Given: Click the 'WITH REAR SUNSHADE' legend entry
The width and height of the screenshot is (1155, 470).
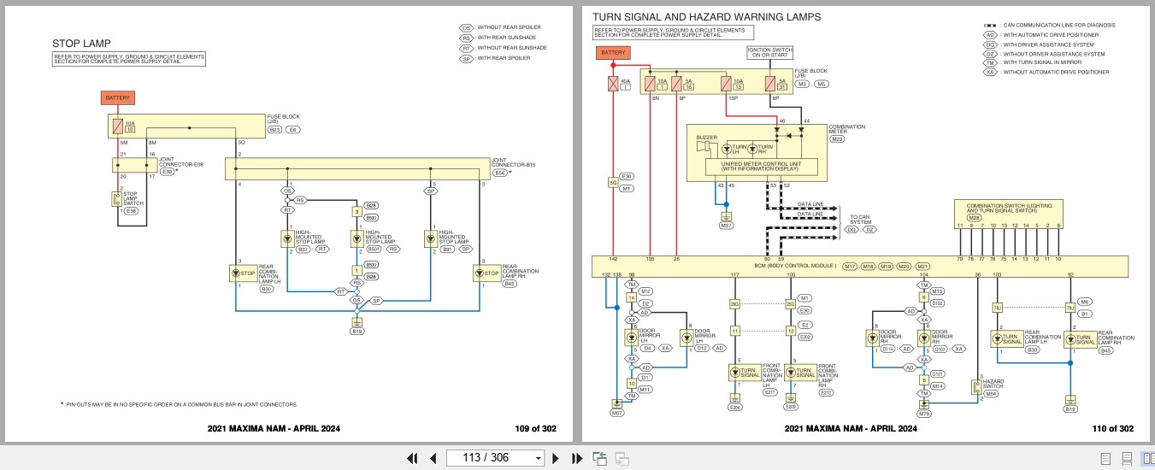Looking at the screenshot, I should point(508,38).
